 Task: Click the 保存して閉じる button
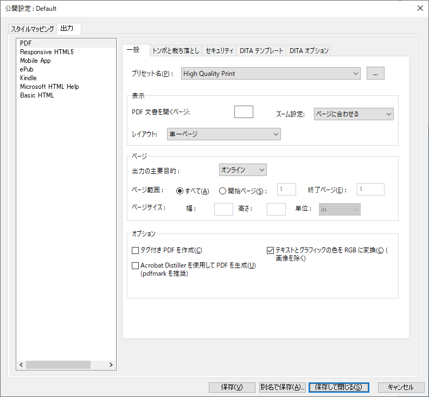coord(339,387)
